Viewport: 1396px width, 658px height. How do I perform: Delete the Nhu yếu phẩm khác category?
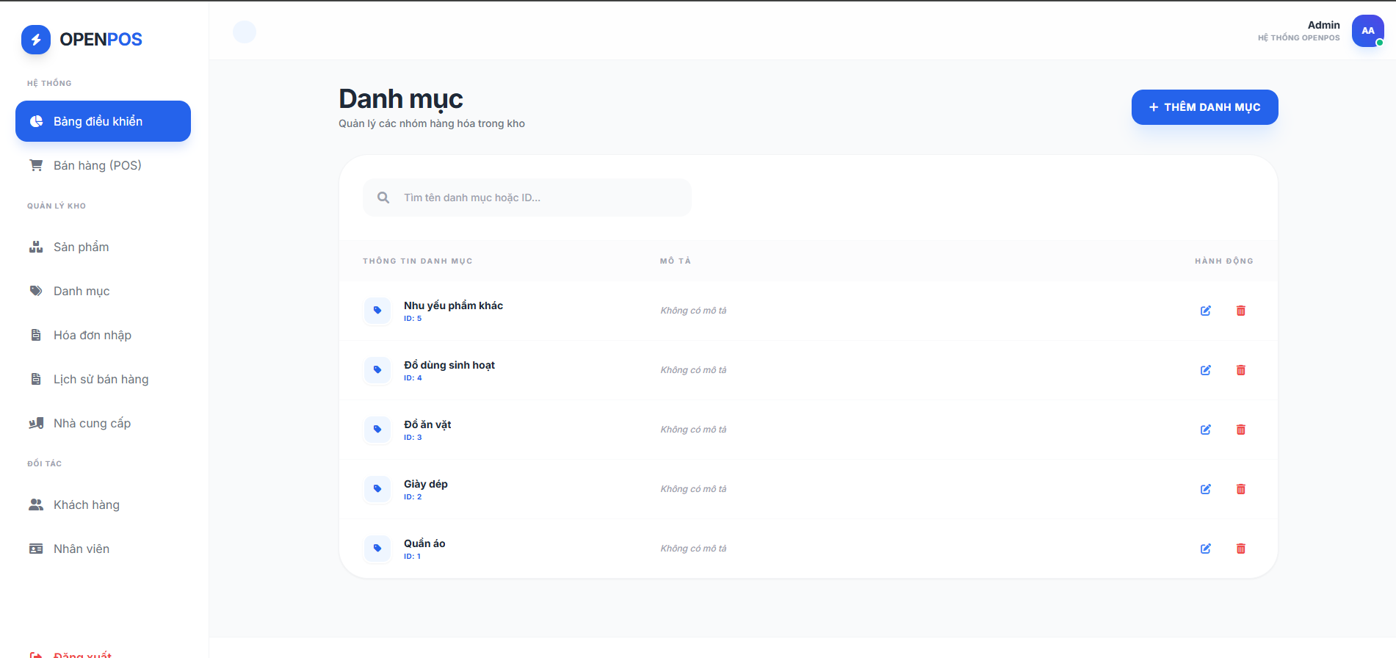pos(1240,311)
